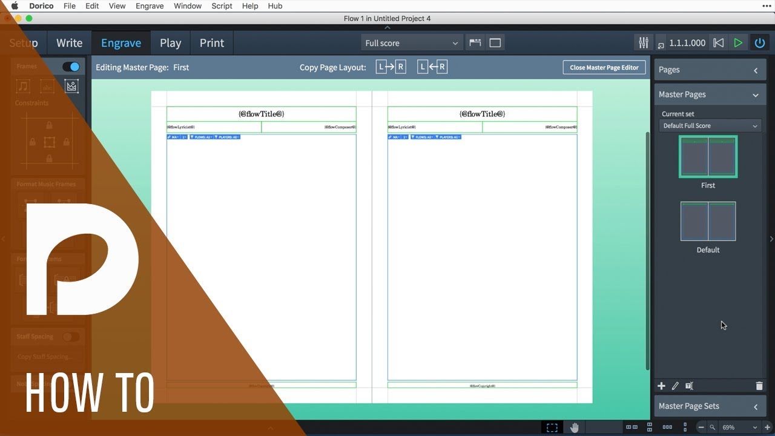Hide the toolbar with top arrow
The height and width of the screenshot is (436, 775).
point(387,27)
